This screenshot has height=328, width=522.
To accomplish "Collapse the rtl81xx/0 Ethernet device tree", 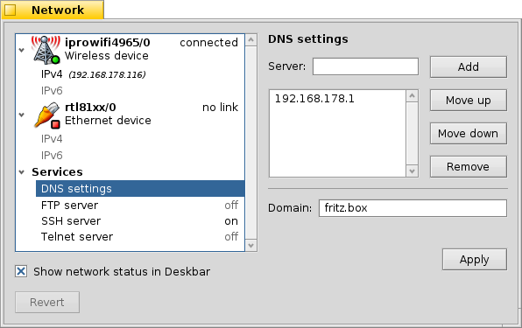I will (22, 115).
